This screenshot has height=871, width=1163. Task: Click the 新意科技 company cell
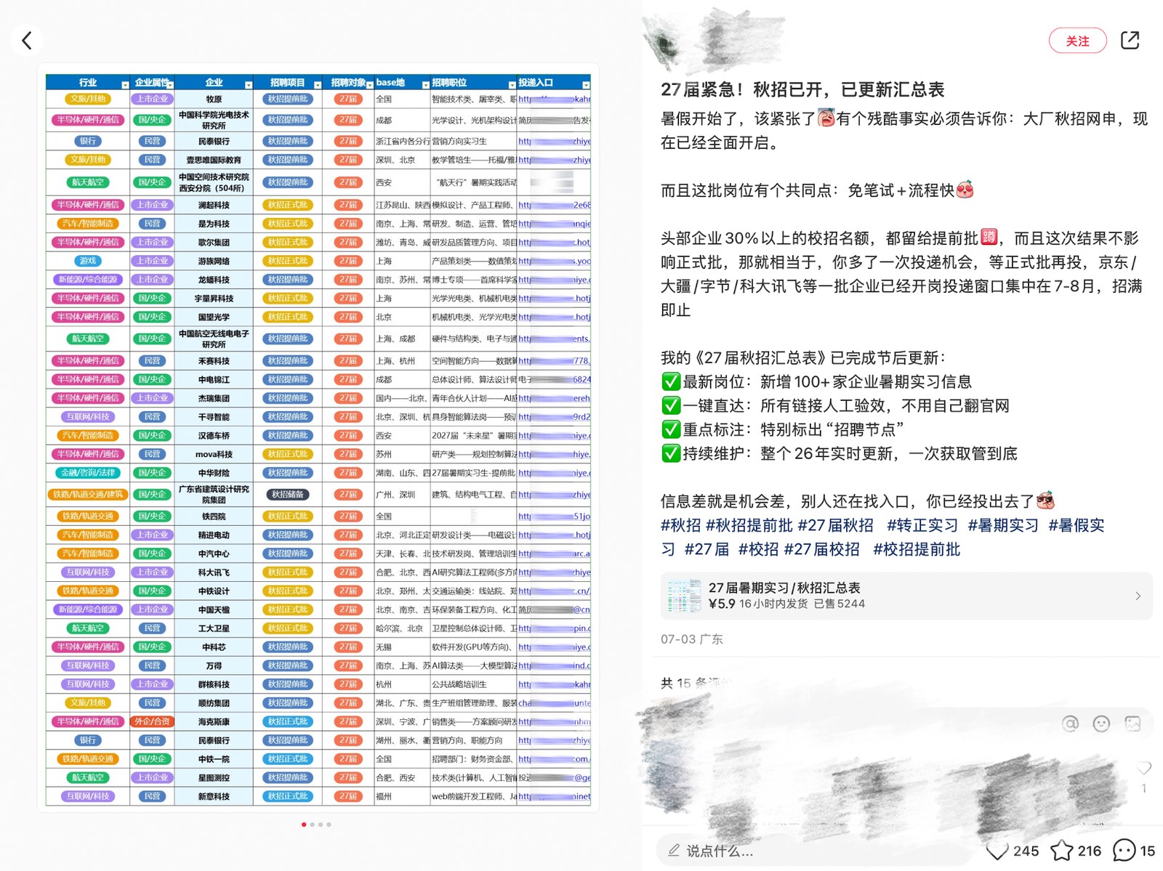[214, 797]
